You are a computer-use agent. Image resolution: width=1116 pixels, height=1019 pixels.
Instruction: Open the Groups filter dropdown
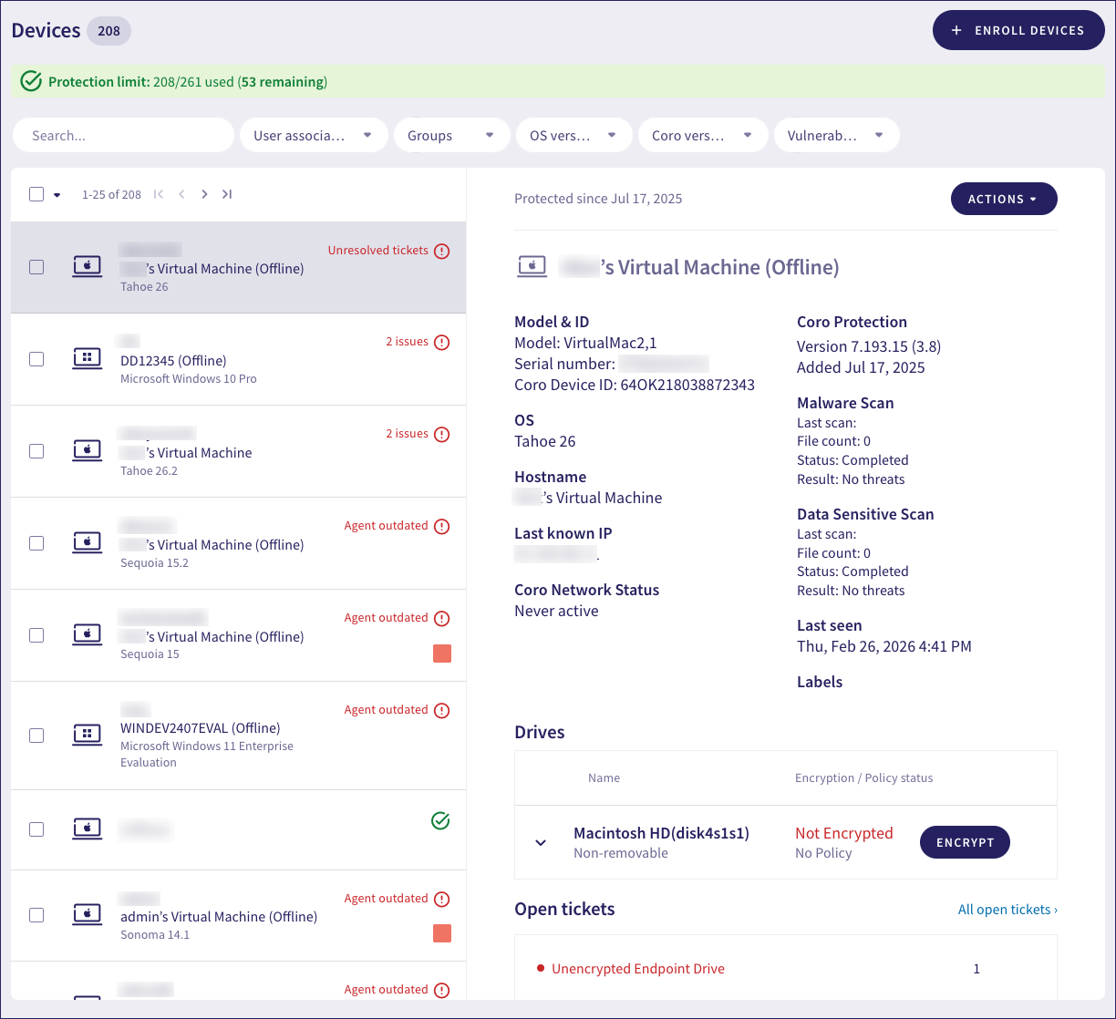451,136
